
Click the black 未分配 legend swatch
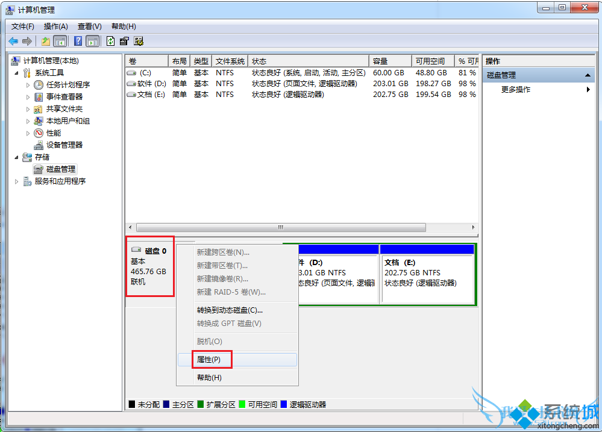[x=132, y=404]
